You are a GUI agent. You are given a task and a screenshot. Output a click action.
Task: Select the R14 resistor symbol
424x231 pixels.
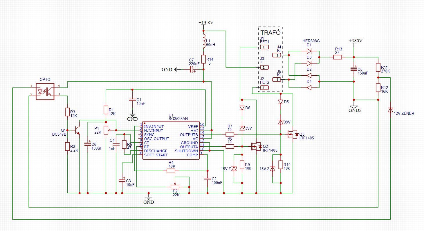[x=203, y=60]
